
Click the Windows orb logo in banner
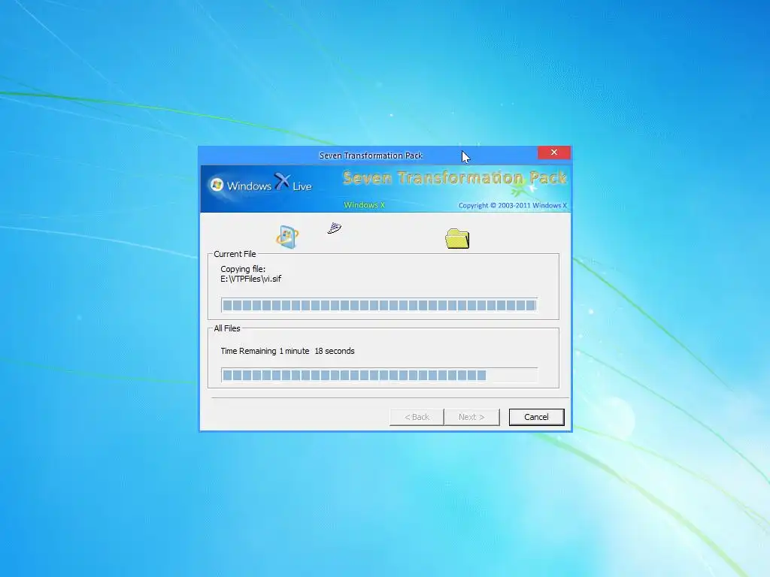217,185
